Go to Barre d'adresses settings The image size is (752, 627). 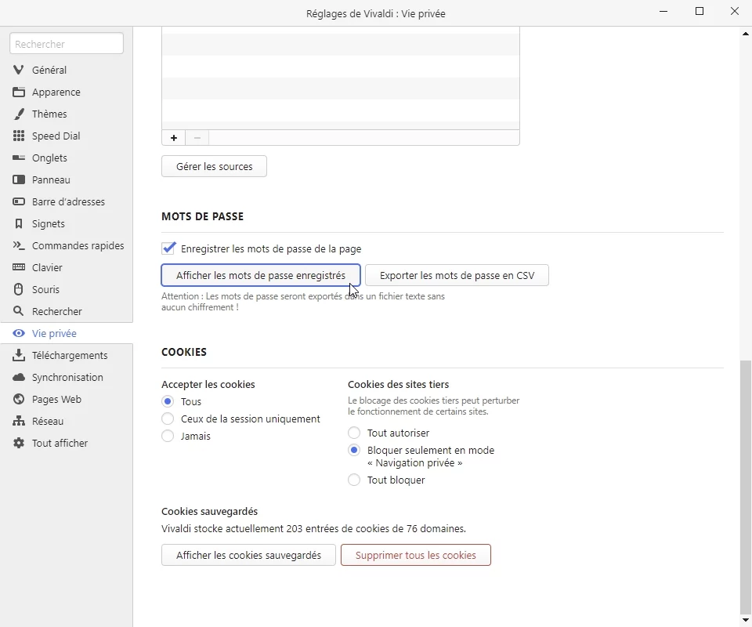coord(67,202)
